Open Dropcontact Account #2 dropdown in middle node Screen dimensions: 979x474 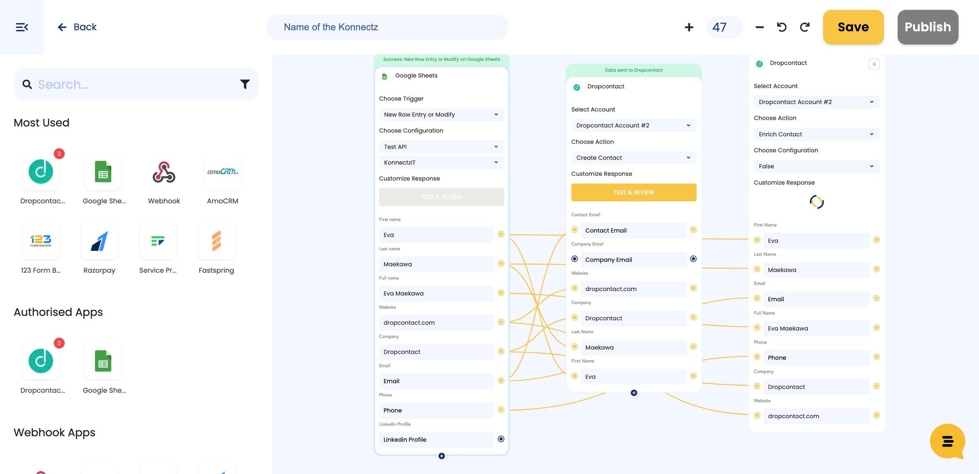click(x=634, y=125)
